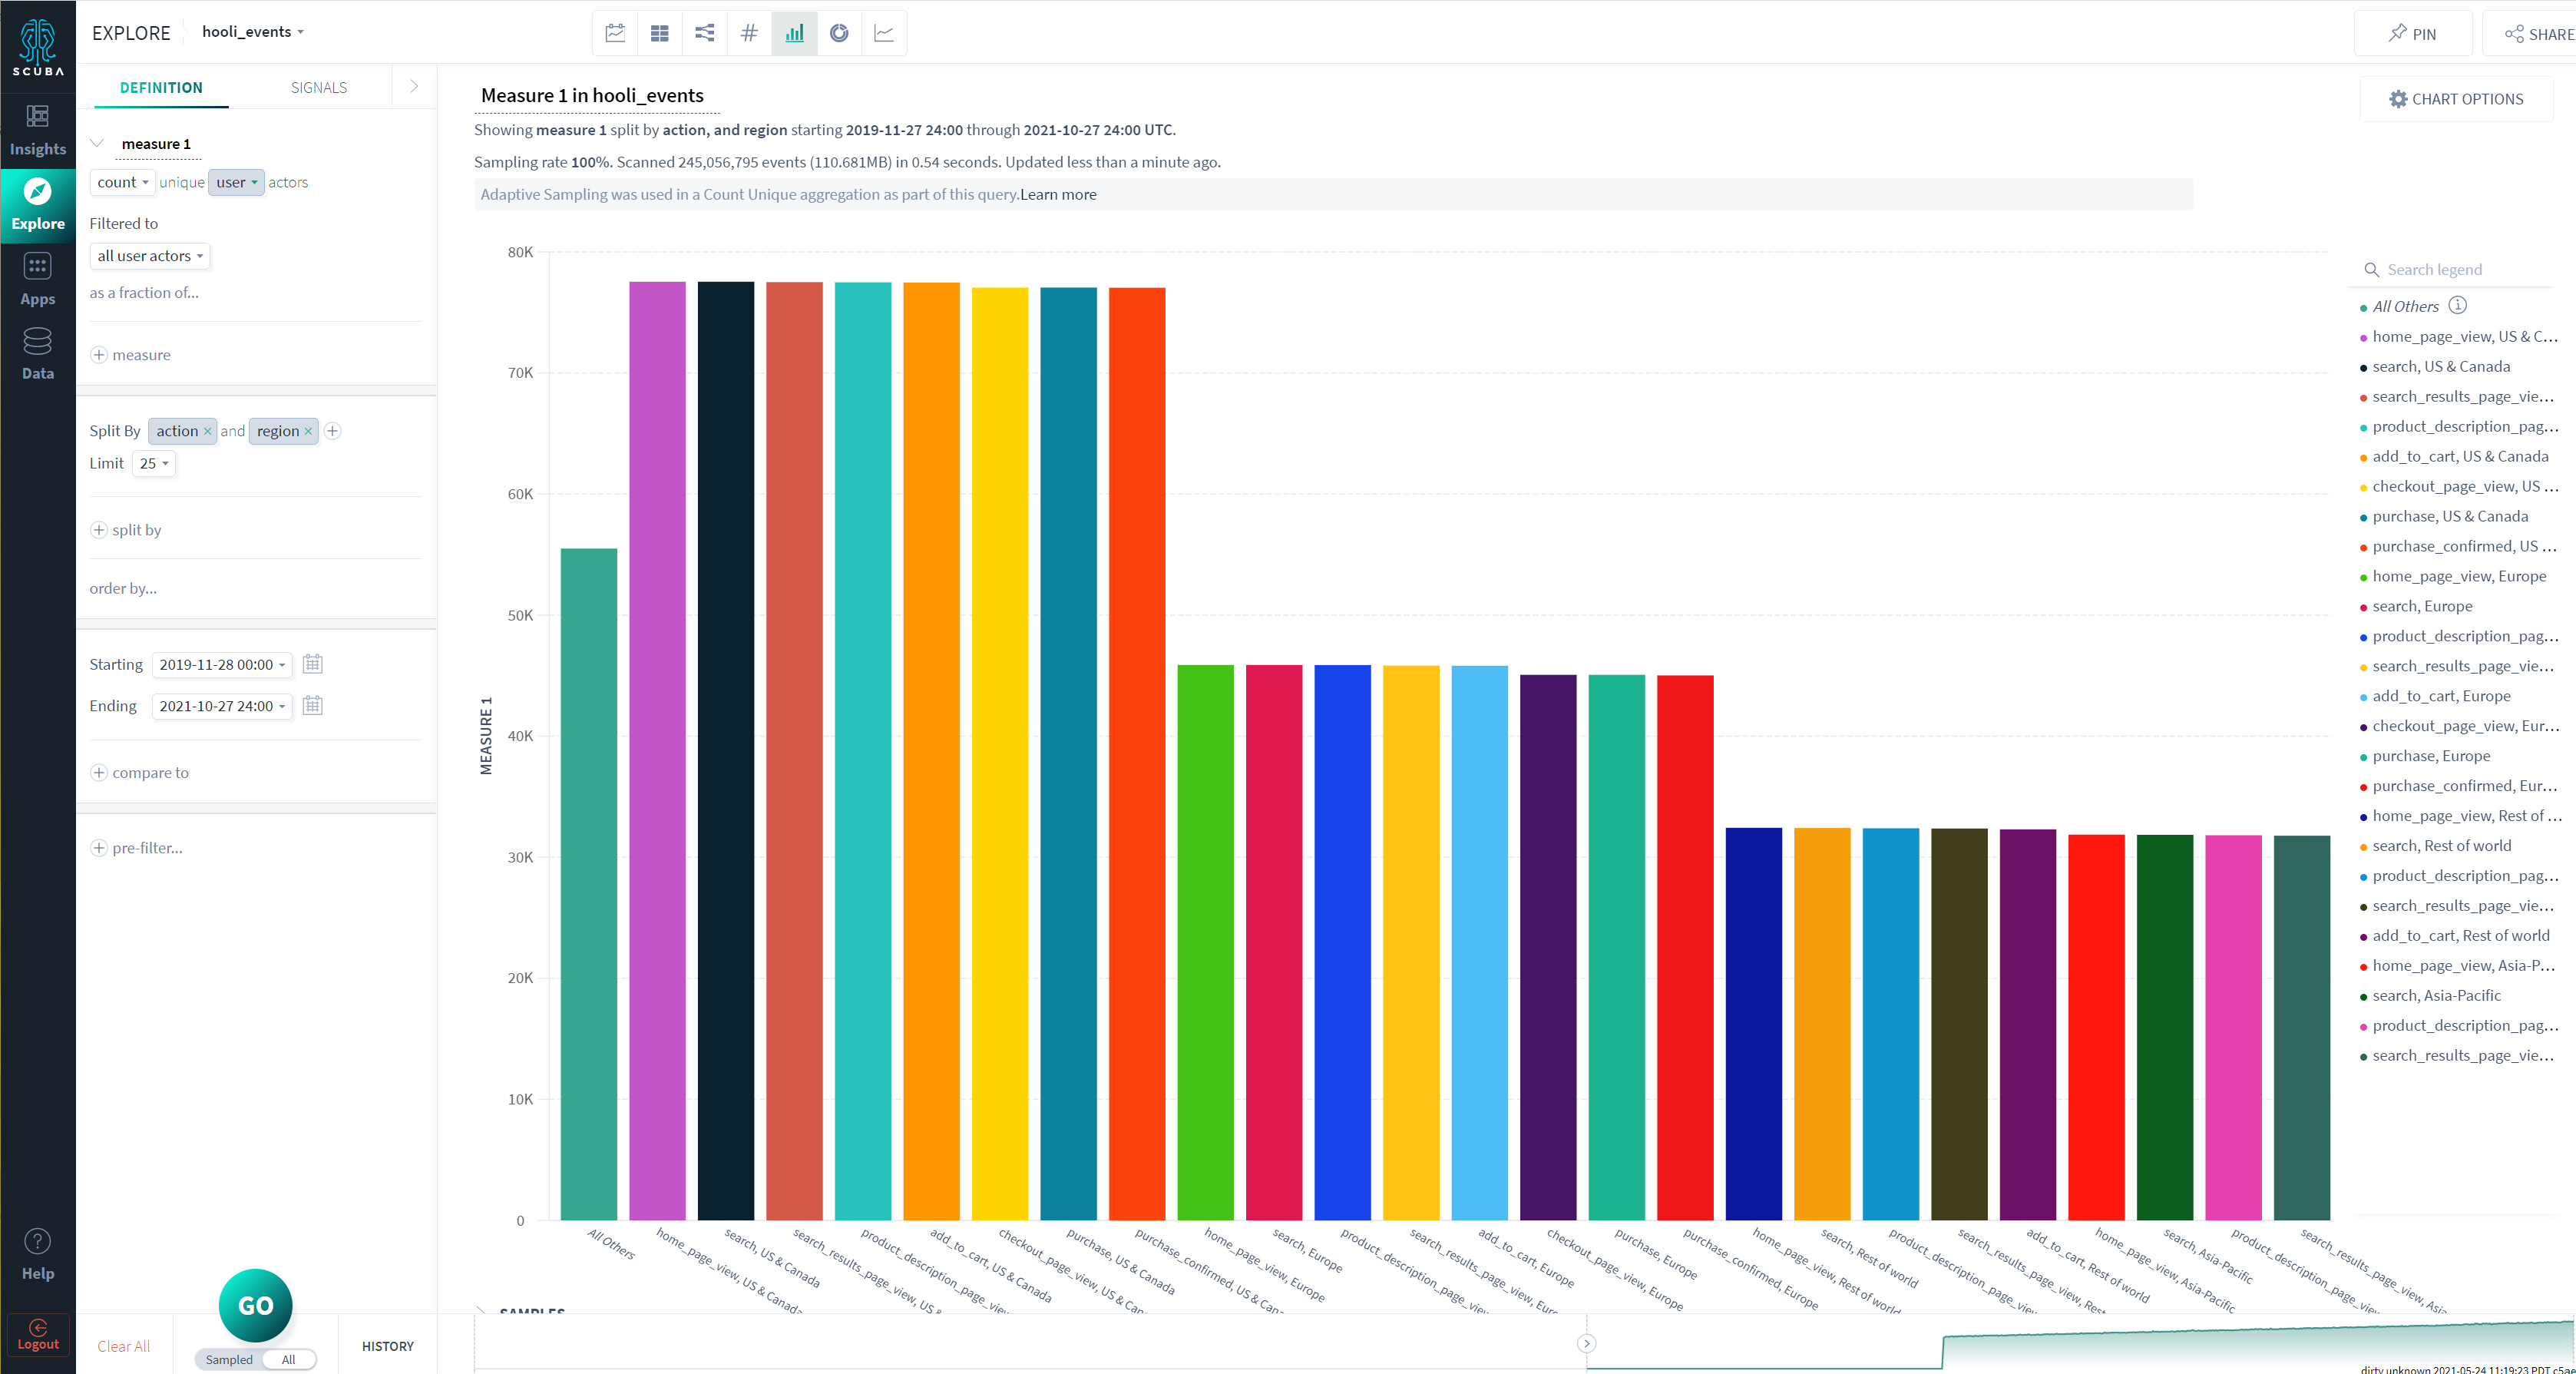The width and height of the screenshot is (2576, 1374).
Task: Toggle add_to_cart, US & Canada legend series
Action: click(2454, 457)
